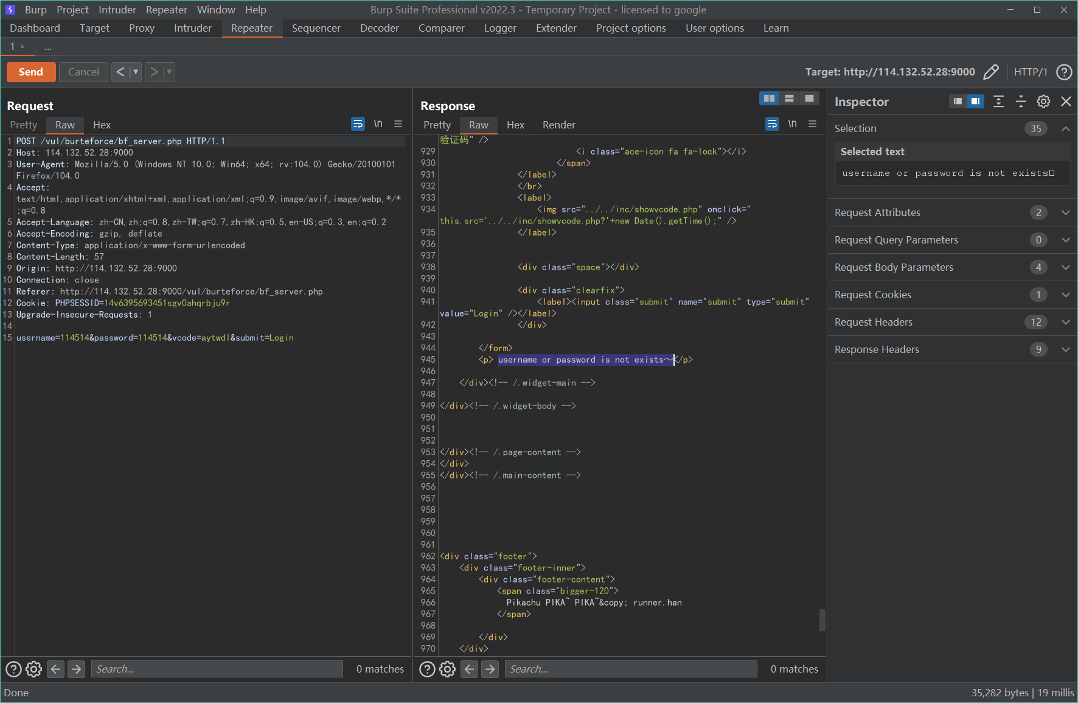
Task: Open the Sequencer tab
Action: coord(316,28)
